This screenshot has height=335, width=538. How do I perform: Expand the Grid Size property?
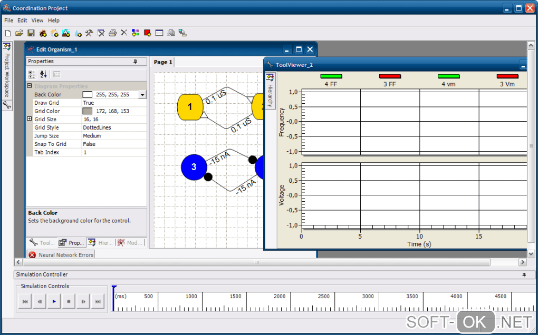tap(30, 119)
